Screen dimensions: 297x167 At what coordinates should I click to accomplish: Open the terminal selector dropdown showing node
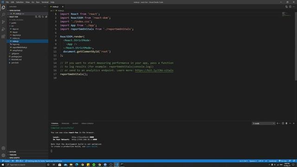click(264, 123)
